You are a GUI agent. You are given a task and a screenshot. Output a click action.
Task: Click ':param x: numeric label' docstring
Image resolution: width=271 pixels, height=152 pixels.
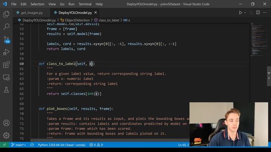point(70,79)
